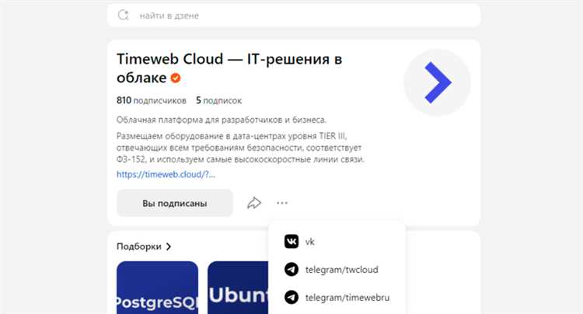The height and width of the screenshot is (314, 583).
Task: Click the 'Облачная платформа для разработчиков и бизнеса.' text
Action: (x=222, y=120)
